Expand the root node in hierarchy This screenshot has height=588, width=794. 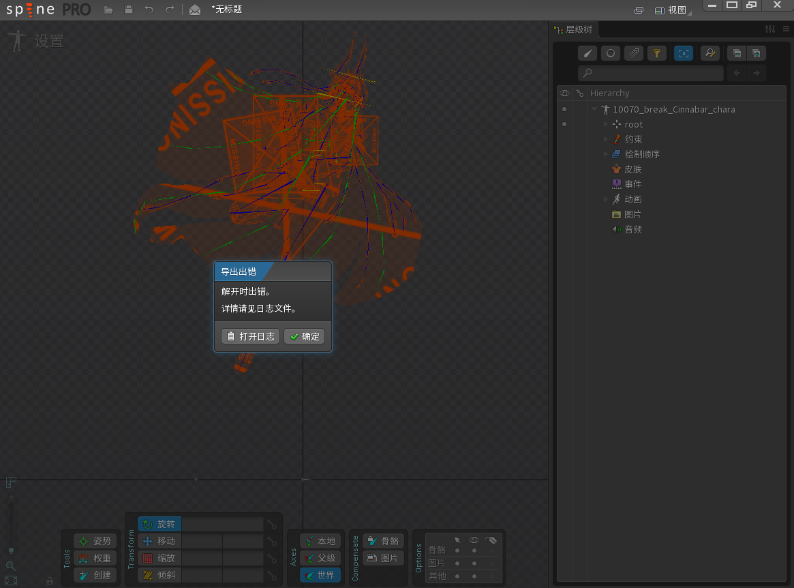click(x=605, y=124)
